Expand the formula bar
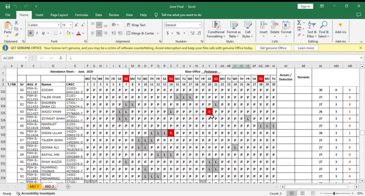The image size is (365, 196). (x=361, y=58)
